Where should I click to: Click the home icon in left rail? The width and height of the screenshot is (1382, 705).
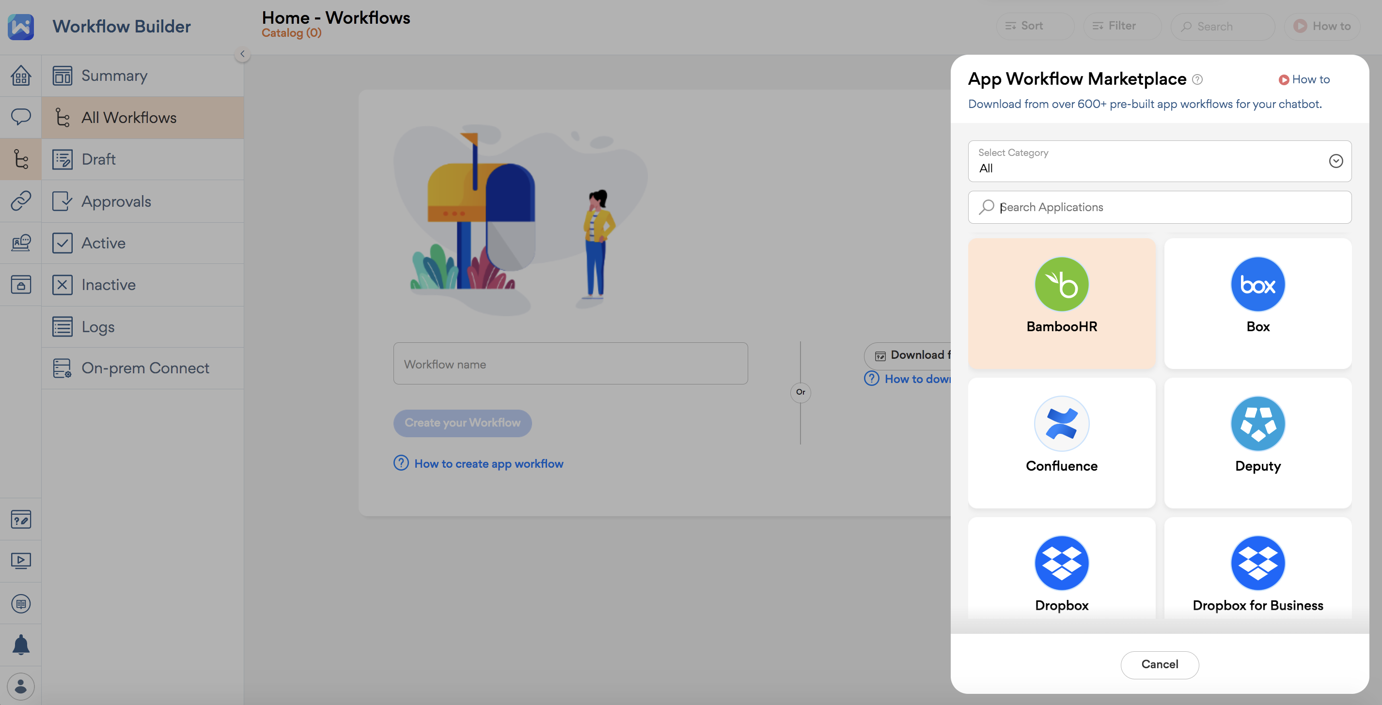click(20, 76)
